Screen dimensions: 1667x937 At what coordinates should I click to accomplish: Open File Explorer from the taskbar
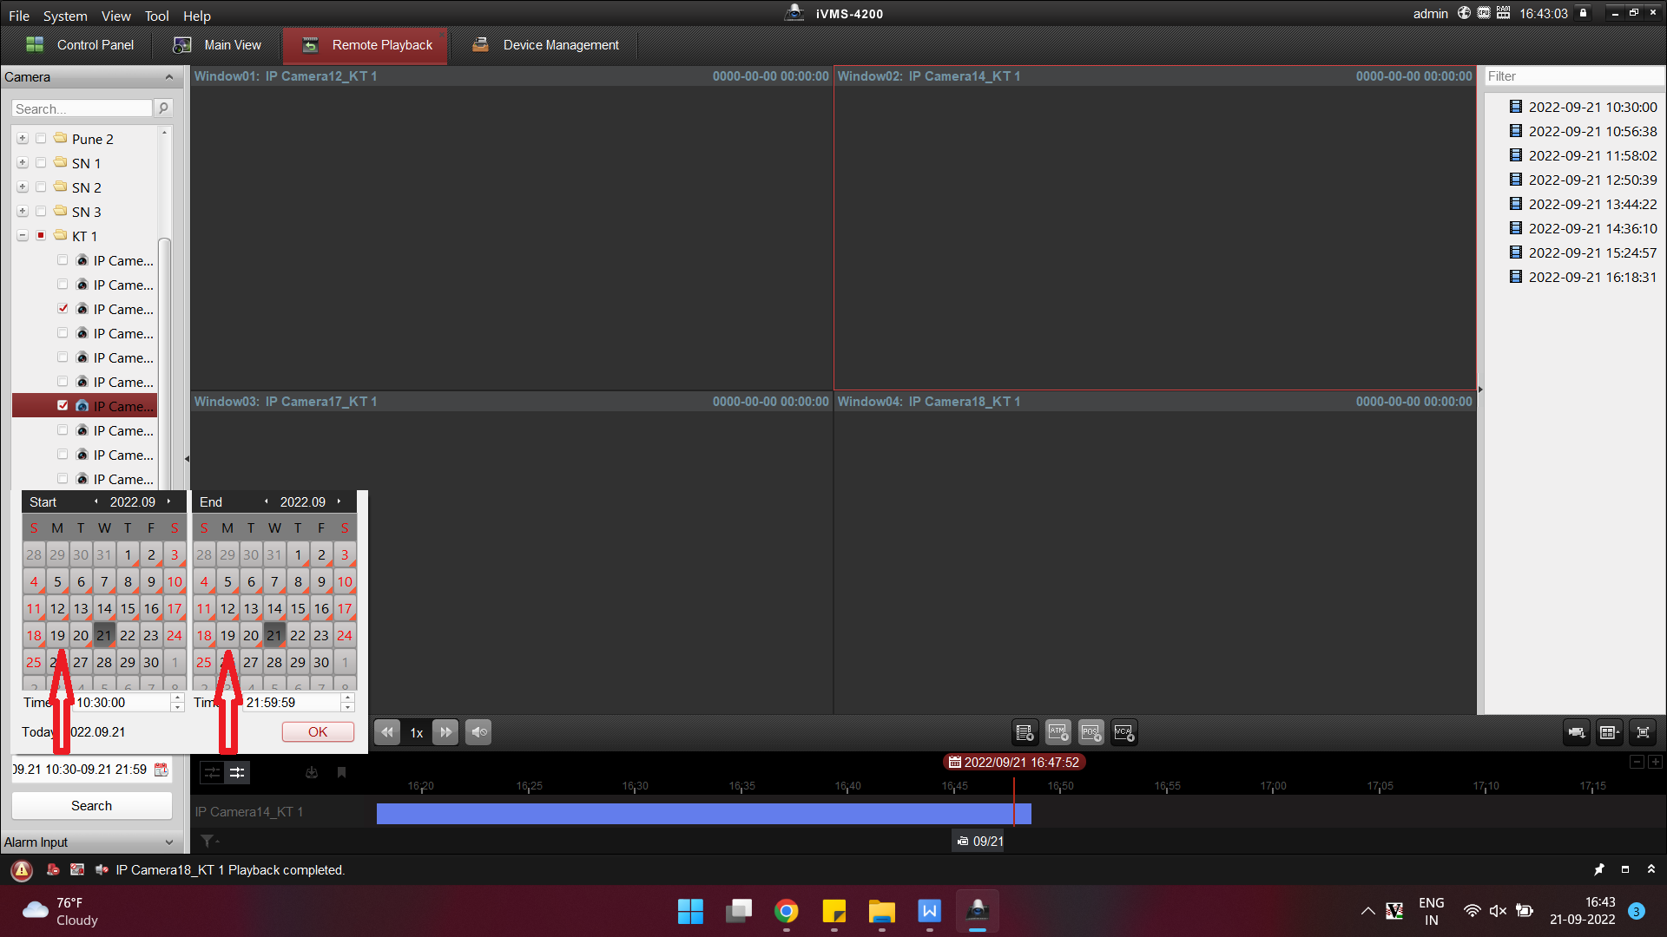tap(882, 911)
